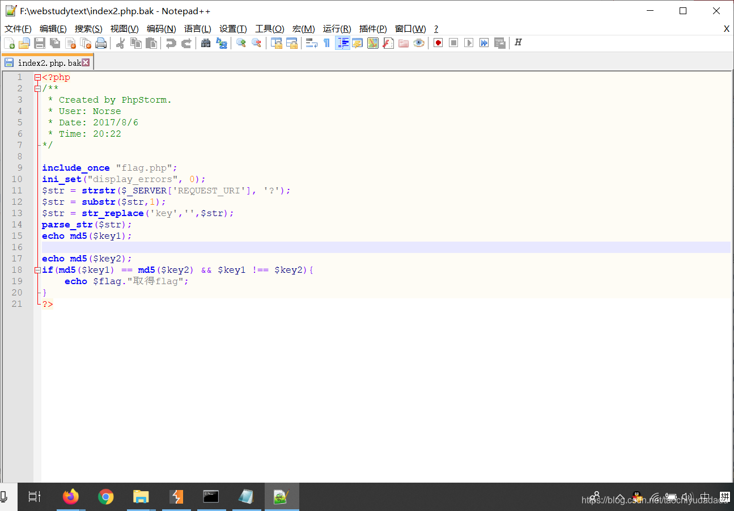Open the 语言(L) menu

tap(198, 29)
